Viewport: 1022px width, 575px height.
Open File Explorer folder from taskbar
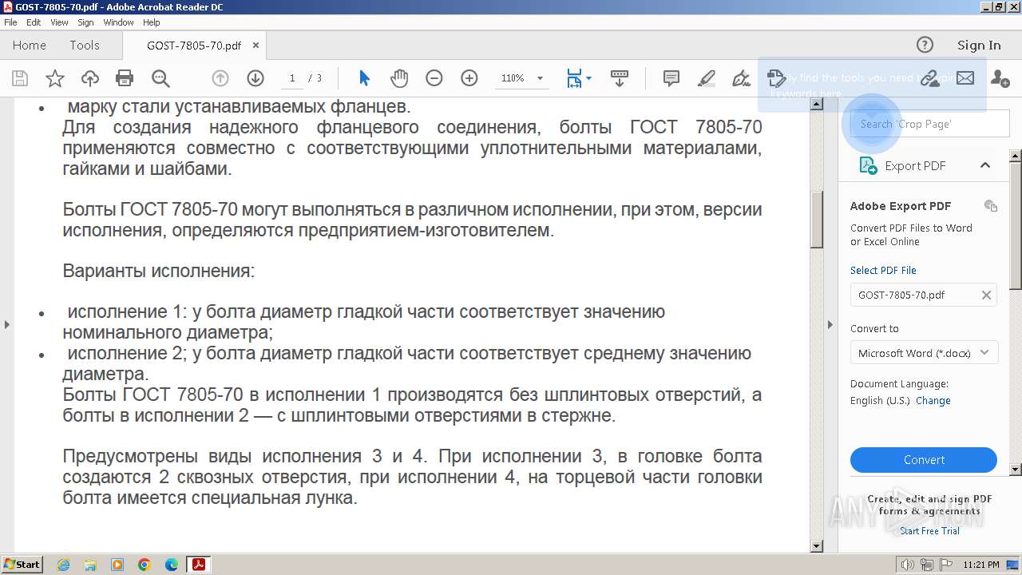click(x=90, y=565)
